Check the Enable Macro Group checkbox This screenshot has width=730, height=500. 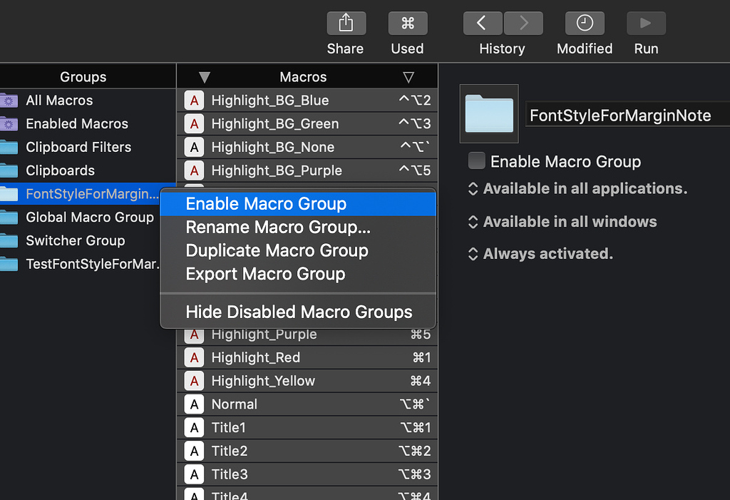pos(476,160)
